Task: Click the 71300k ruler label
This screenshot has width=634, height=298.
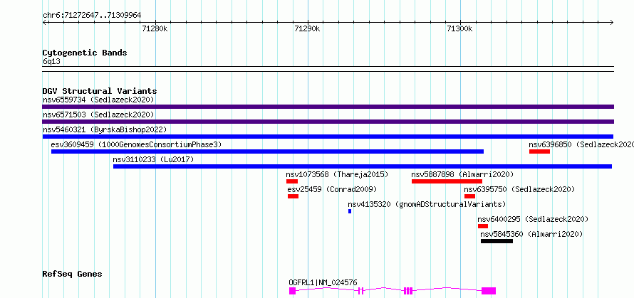Action: [x=459, y=28]
